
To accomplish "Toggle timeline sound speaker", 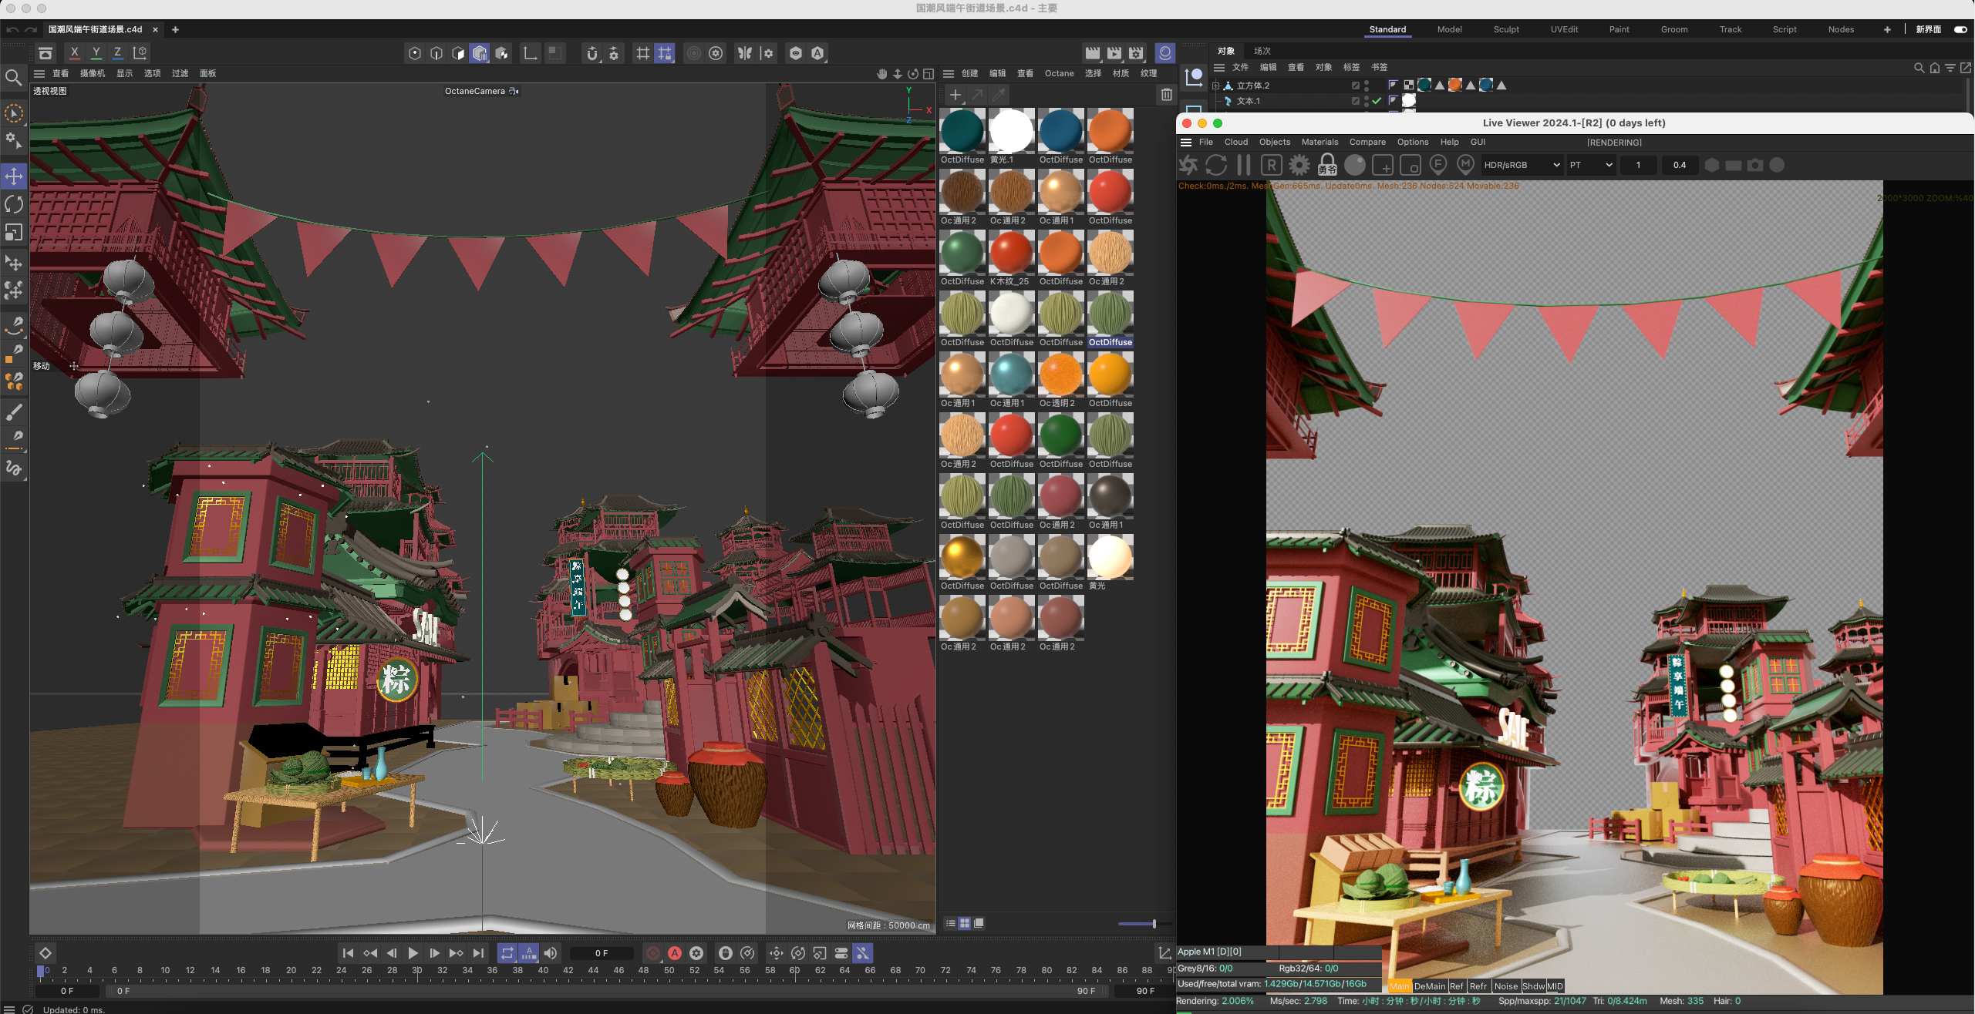I will (551, 953).
